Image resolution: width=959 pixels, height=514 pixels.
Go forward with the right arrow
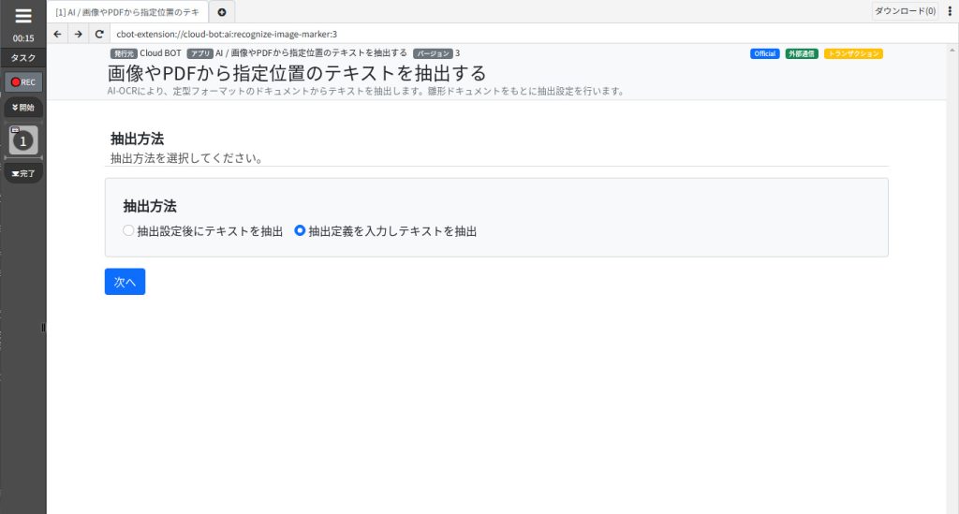(79, 35)
